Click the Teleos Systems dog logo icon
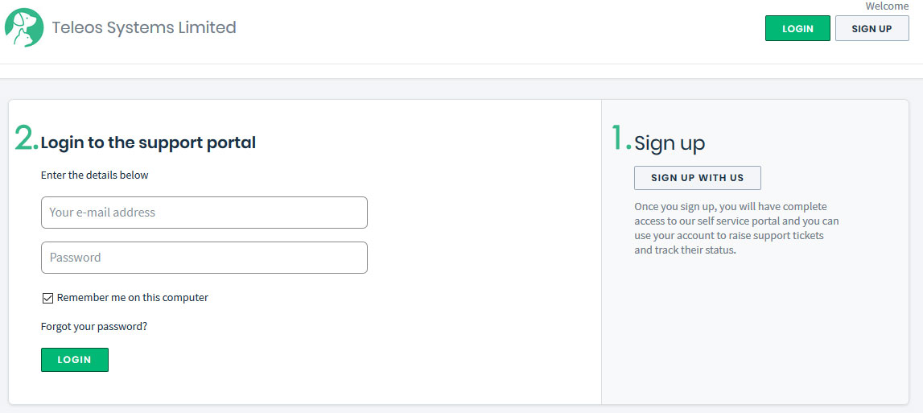This screenshot has width=923, height=413. pyautogui.click(x=24, y=27)
